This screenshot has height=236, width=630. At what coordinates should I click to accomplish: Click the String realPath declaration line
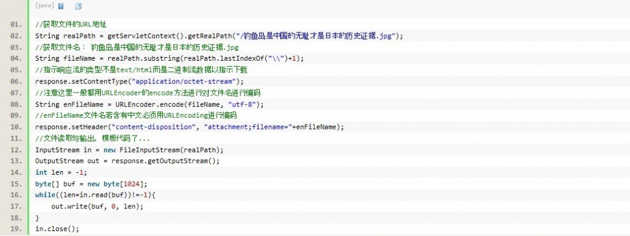click(x=219, y=36)
